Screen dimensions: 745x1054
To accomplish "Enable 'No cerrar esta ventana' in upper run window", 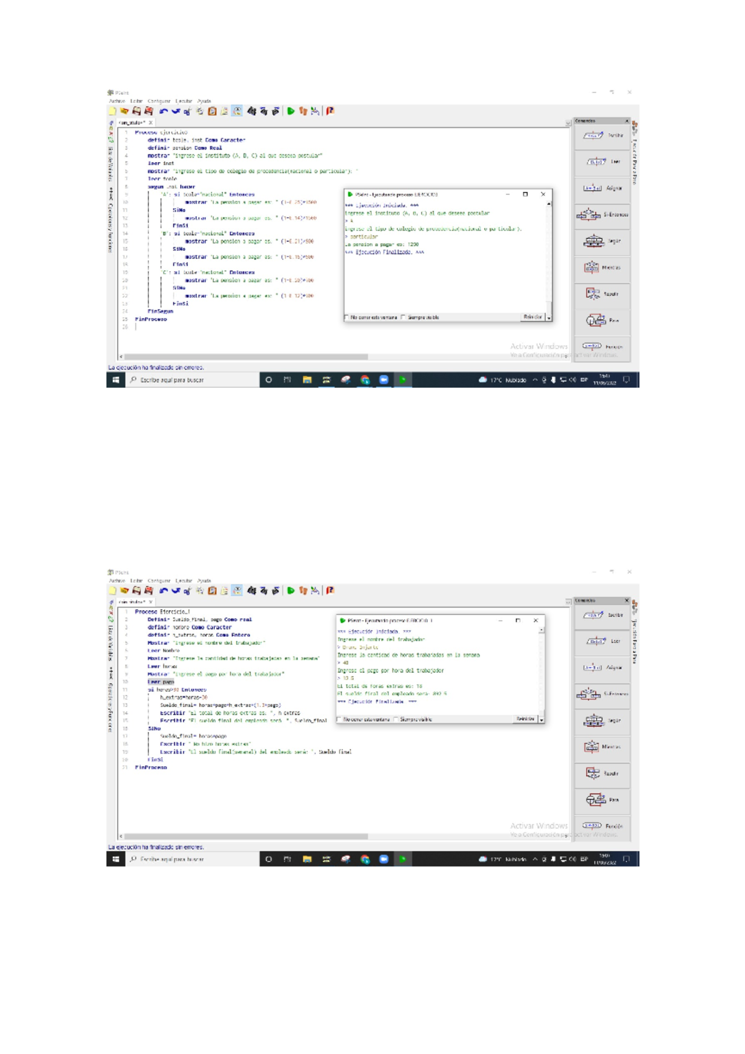I will point(347,317).
